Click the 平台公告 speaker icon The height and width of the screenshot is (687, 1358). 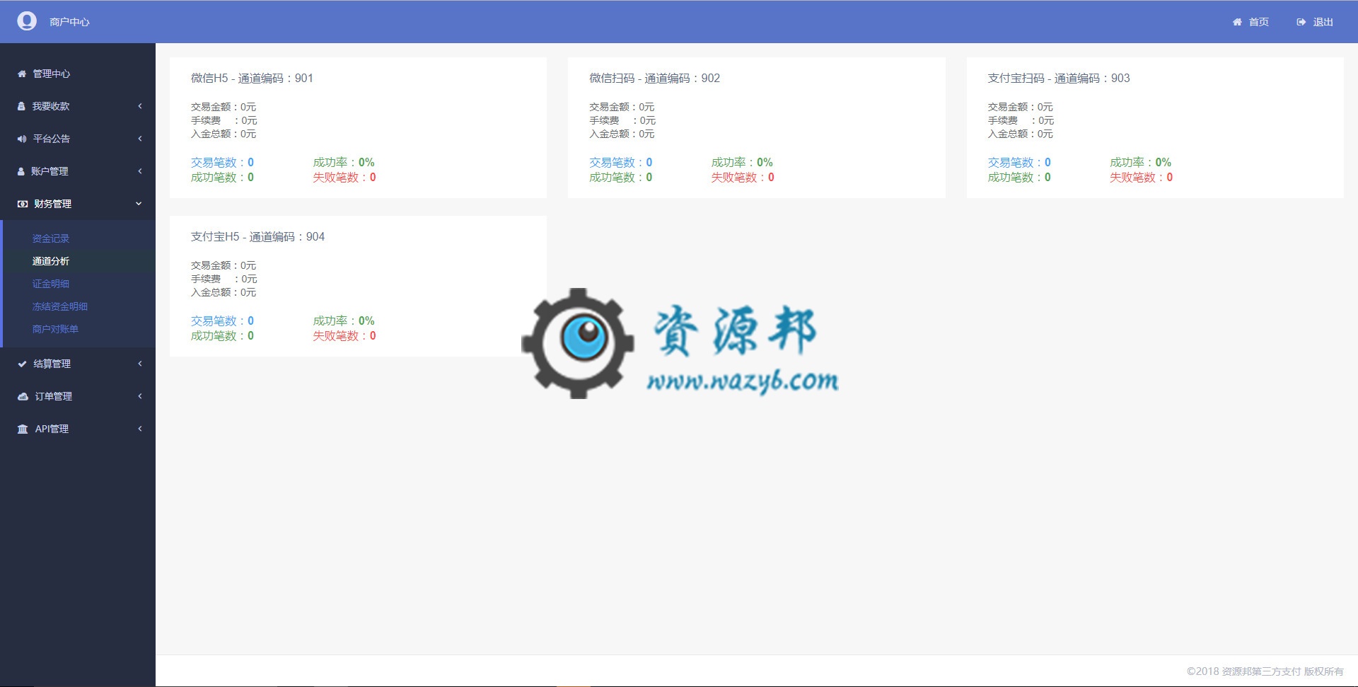pyautogui.click(x=22, y=139)
